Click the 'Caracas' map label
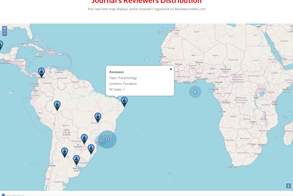 tap(59, 72)
